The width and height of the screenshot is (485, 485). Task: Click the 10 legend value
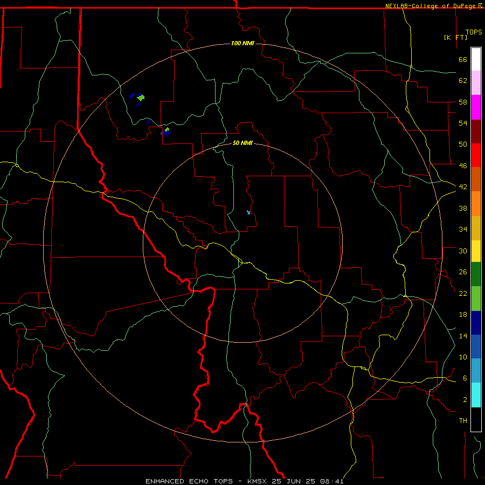coord(463,357)
